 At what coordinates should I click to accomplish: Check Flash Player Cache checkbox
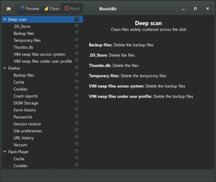click(x=77, y=158)
